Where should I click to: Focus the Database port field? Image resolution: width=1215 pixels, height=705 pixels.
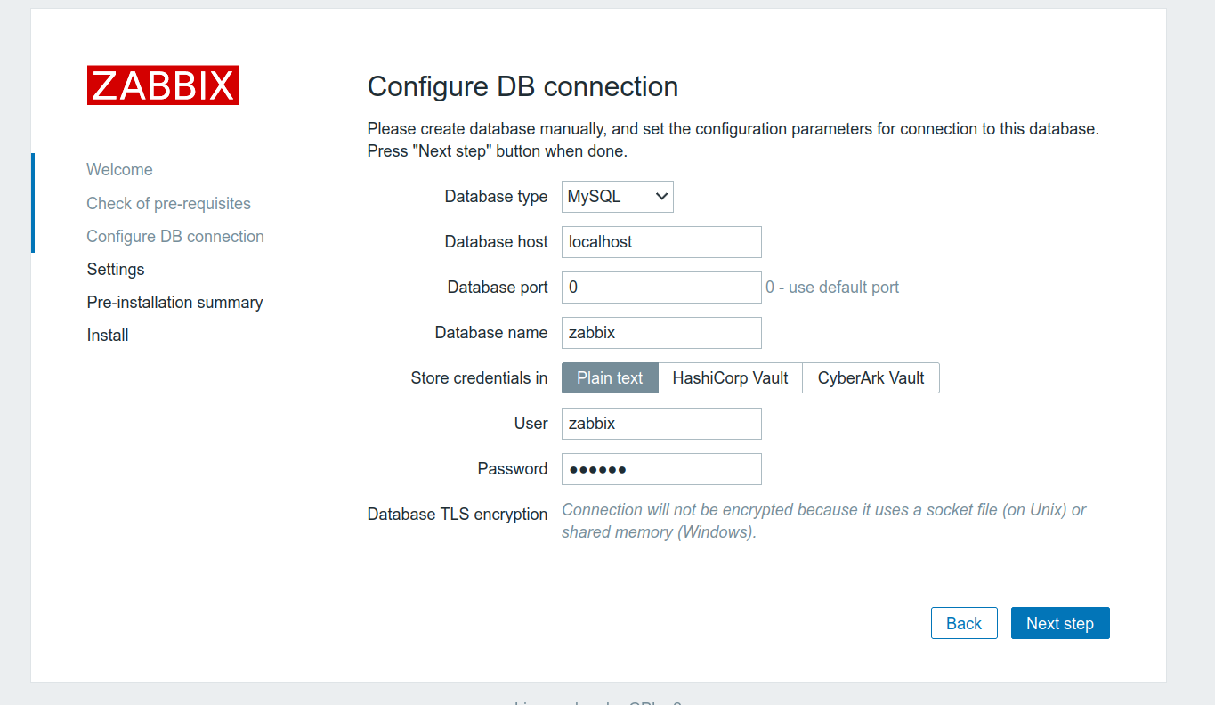coord(661,288)
